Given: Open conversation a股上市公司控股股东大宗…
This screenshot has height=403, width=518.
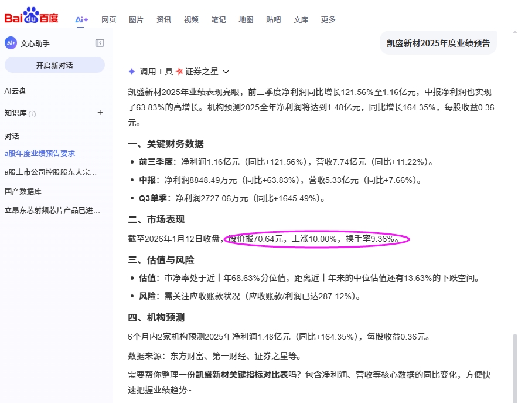Looking at the screenshot, I should tap(50, 172).
